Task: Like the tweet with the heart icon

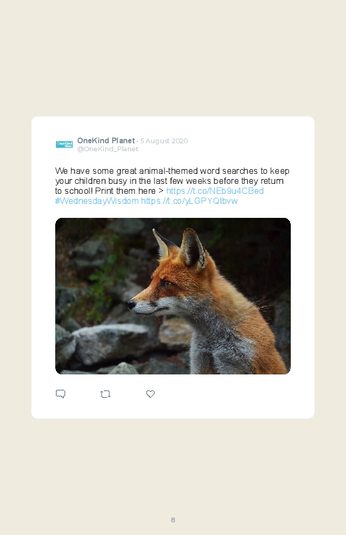Action: pyautogui.click(x=150, y=394)
